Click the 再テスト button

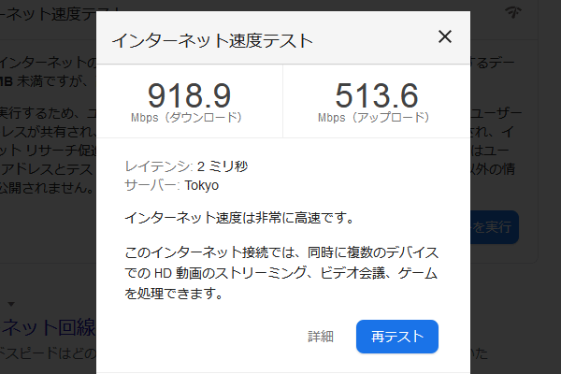397,337
